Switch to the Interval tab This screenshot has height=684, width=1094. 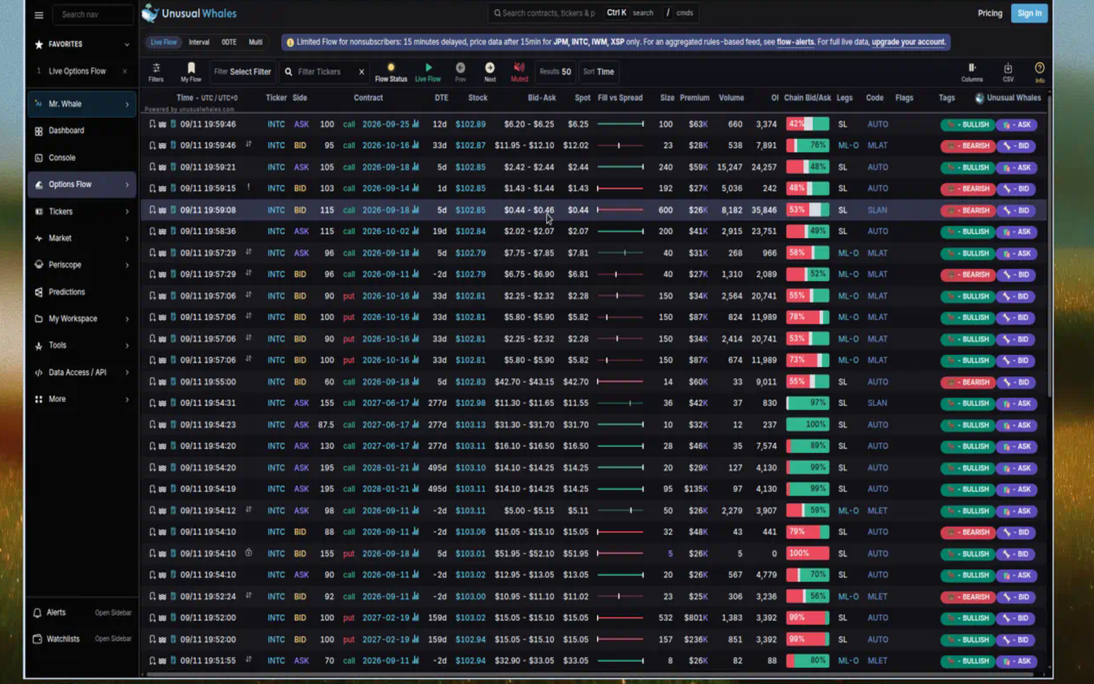199,43
